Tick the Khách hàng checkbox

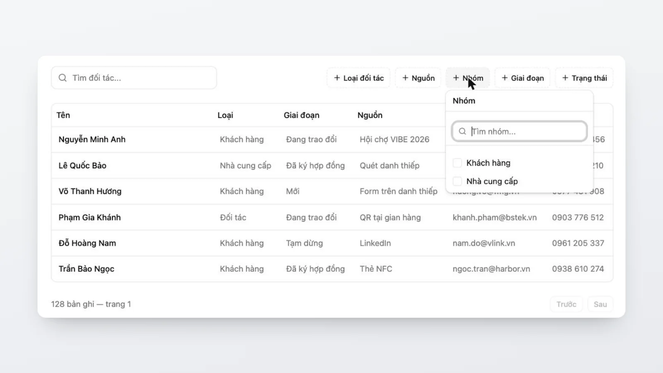click(457, 163)
